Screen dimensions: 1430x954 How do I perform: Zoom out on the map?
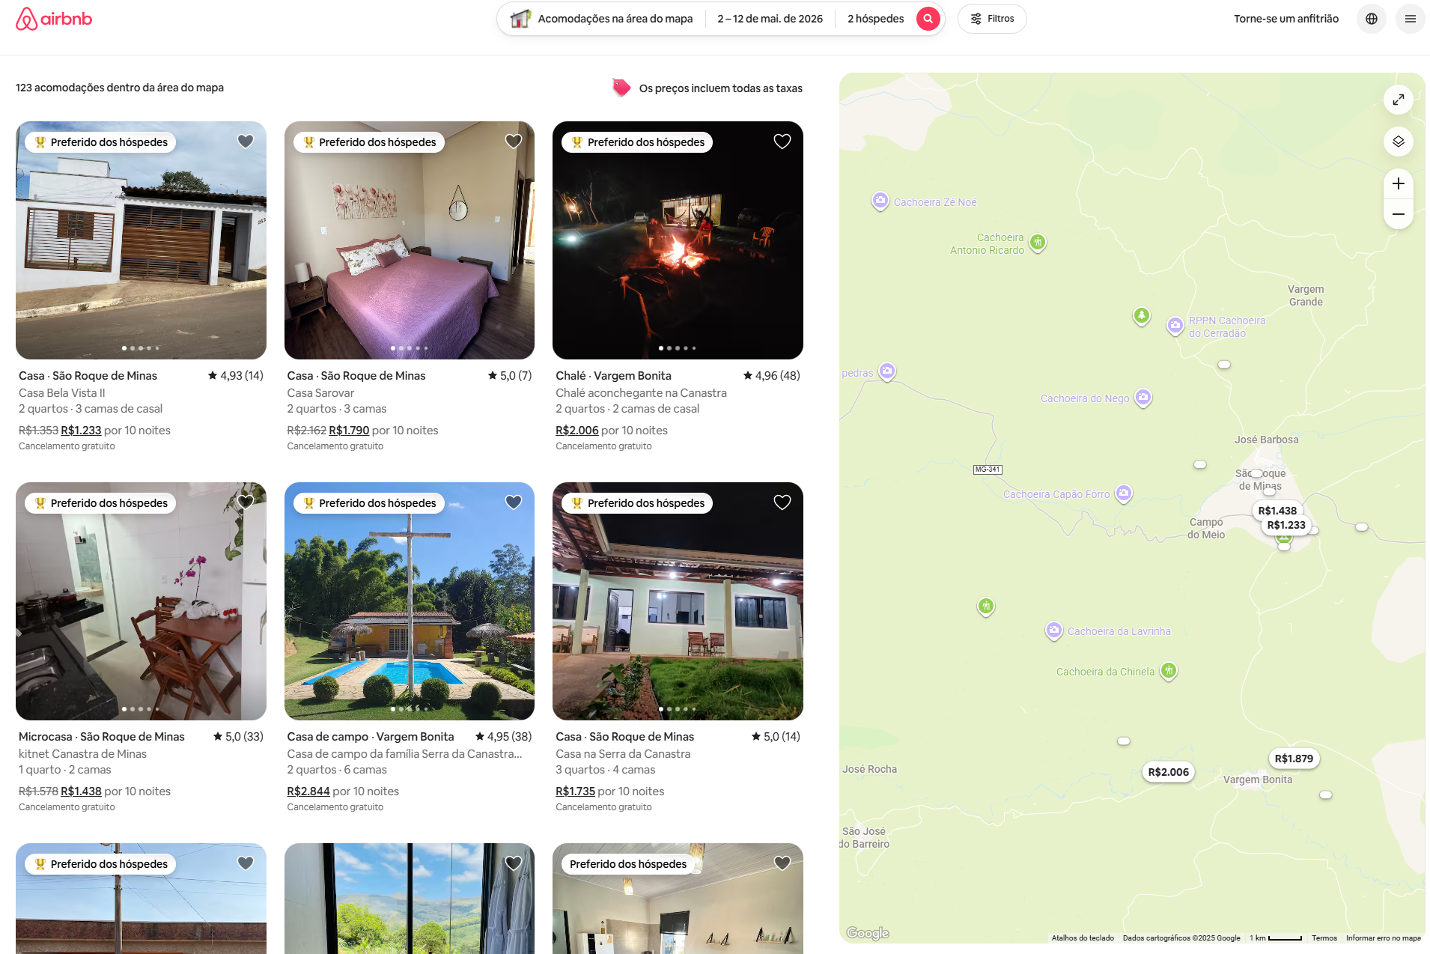1398,214
